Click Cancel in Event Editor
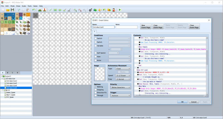The width and height of the screenshot is (223, 119). pos(194,102)
